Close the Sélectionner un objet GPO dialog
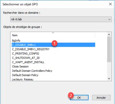Screen dimensions: 115x104 (x=110, y=4)
